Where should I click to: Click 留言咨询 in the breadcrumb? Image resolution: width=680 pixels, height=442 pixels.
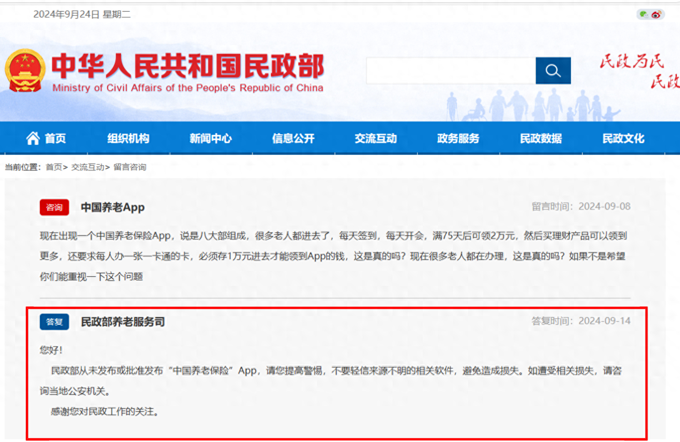pos(130,167)
